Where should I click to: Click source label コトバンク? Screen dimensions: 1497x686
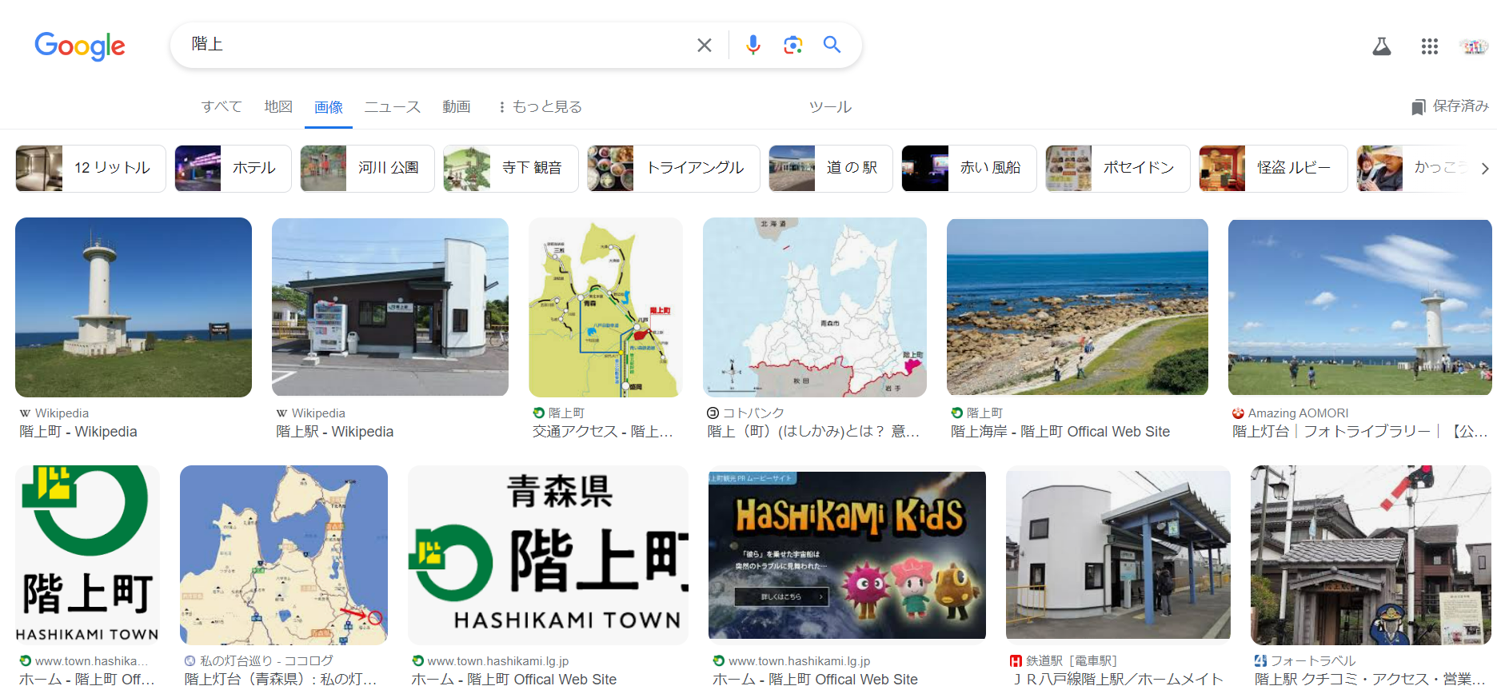[x=753, y=413]
